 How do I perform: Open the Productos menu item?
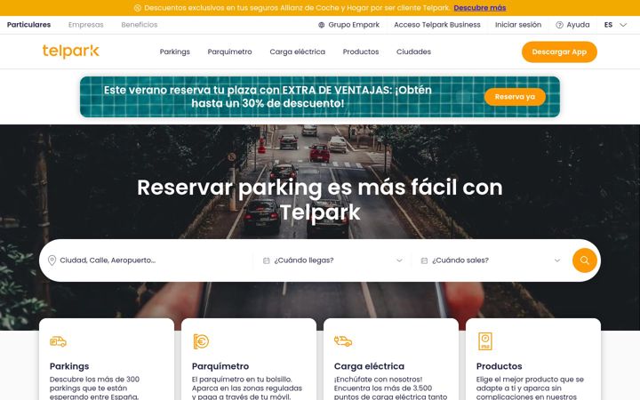click(361, 52)
